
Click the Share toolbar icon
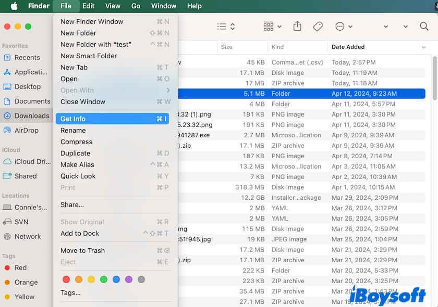297,26
